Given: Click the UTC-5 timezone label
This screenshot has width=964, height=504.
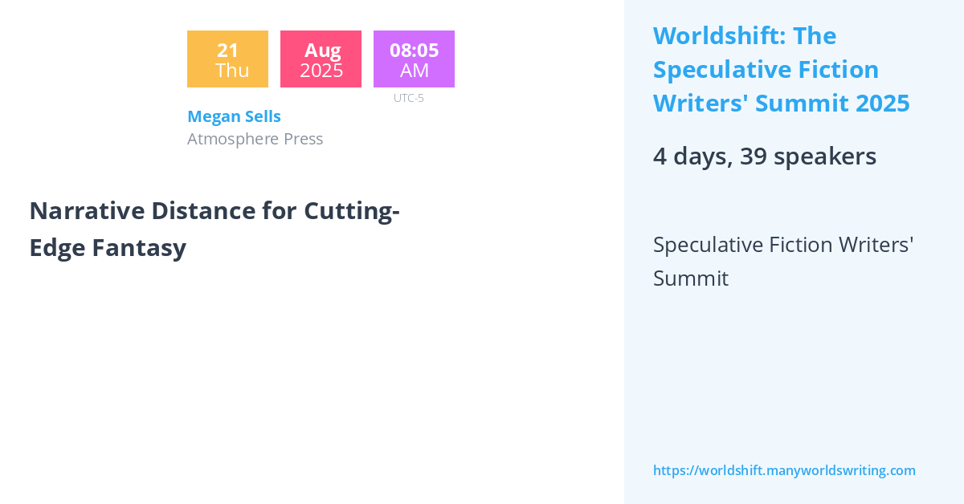Looking at the screenshot, I should (x=409, y=98).
